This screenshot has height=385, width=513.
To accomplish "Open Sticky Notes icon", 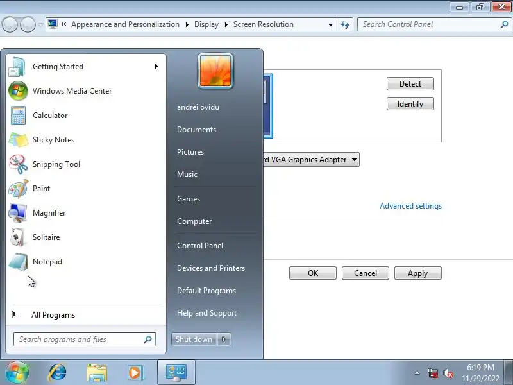I will point(18,140).
